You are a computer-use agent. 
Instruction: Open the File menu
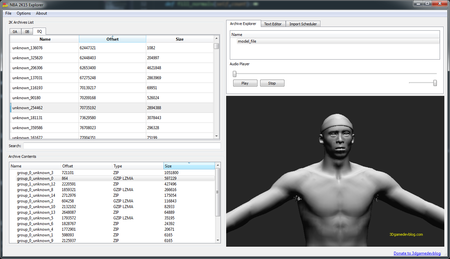click(8, 13)
